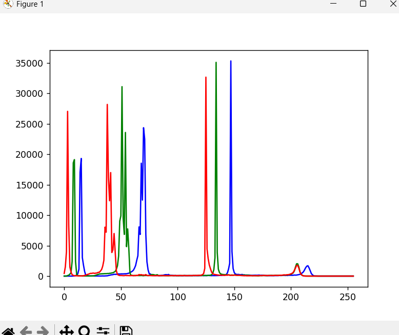The image size is (399, 335).
Task: Minimize the Figure 1 window
Action: [333, 4]
